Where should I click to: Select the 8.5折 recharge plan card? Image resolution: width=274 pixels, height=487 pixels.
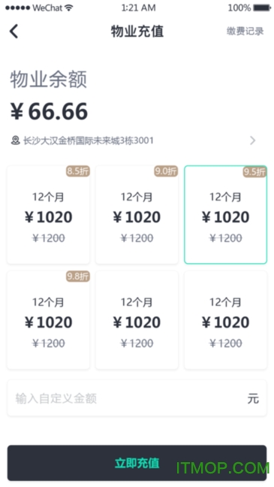pyautogui.click(x=48, y=215)
